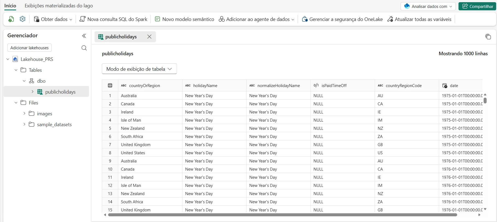Click the images folder icon
The width and height of the screenshot is (497, 222).
32,113
